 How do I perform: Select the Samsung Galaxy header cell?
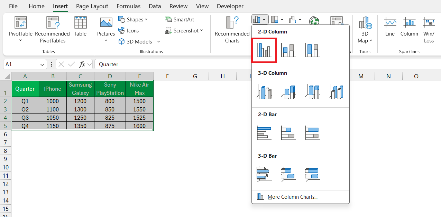click(x=80, y=89)
